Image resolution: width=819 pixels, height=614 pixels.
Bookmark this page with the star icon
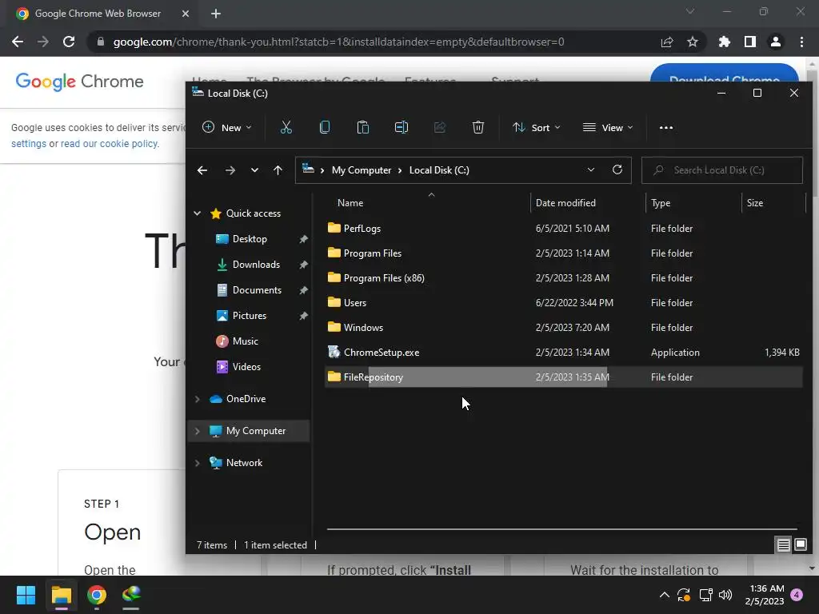(693, 42)
